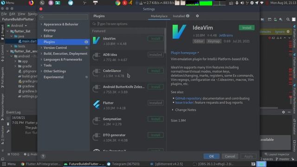The image size is (297, 167).
Task: Focus the settings search field
Action: (64, 17)
